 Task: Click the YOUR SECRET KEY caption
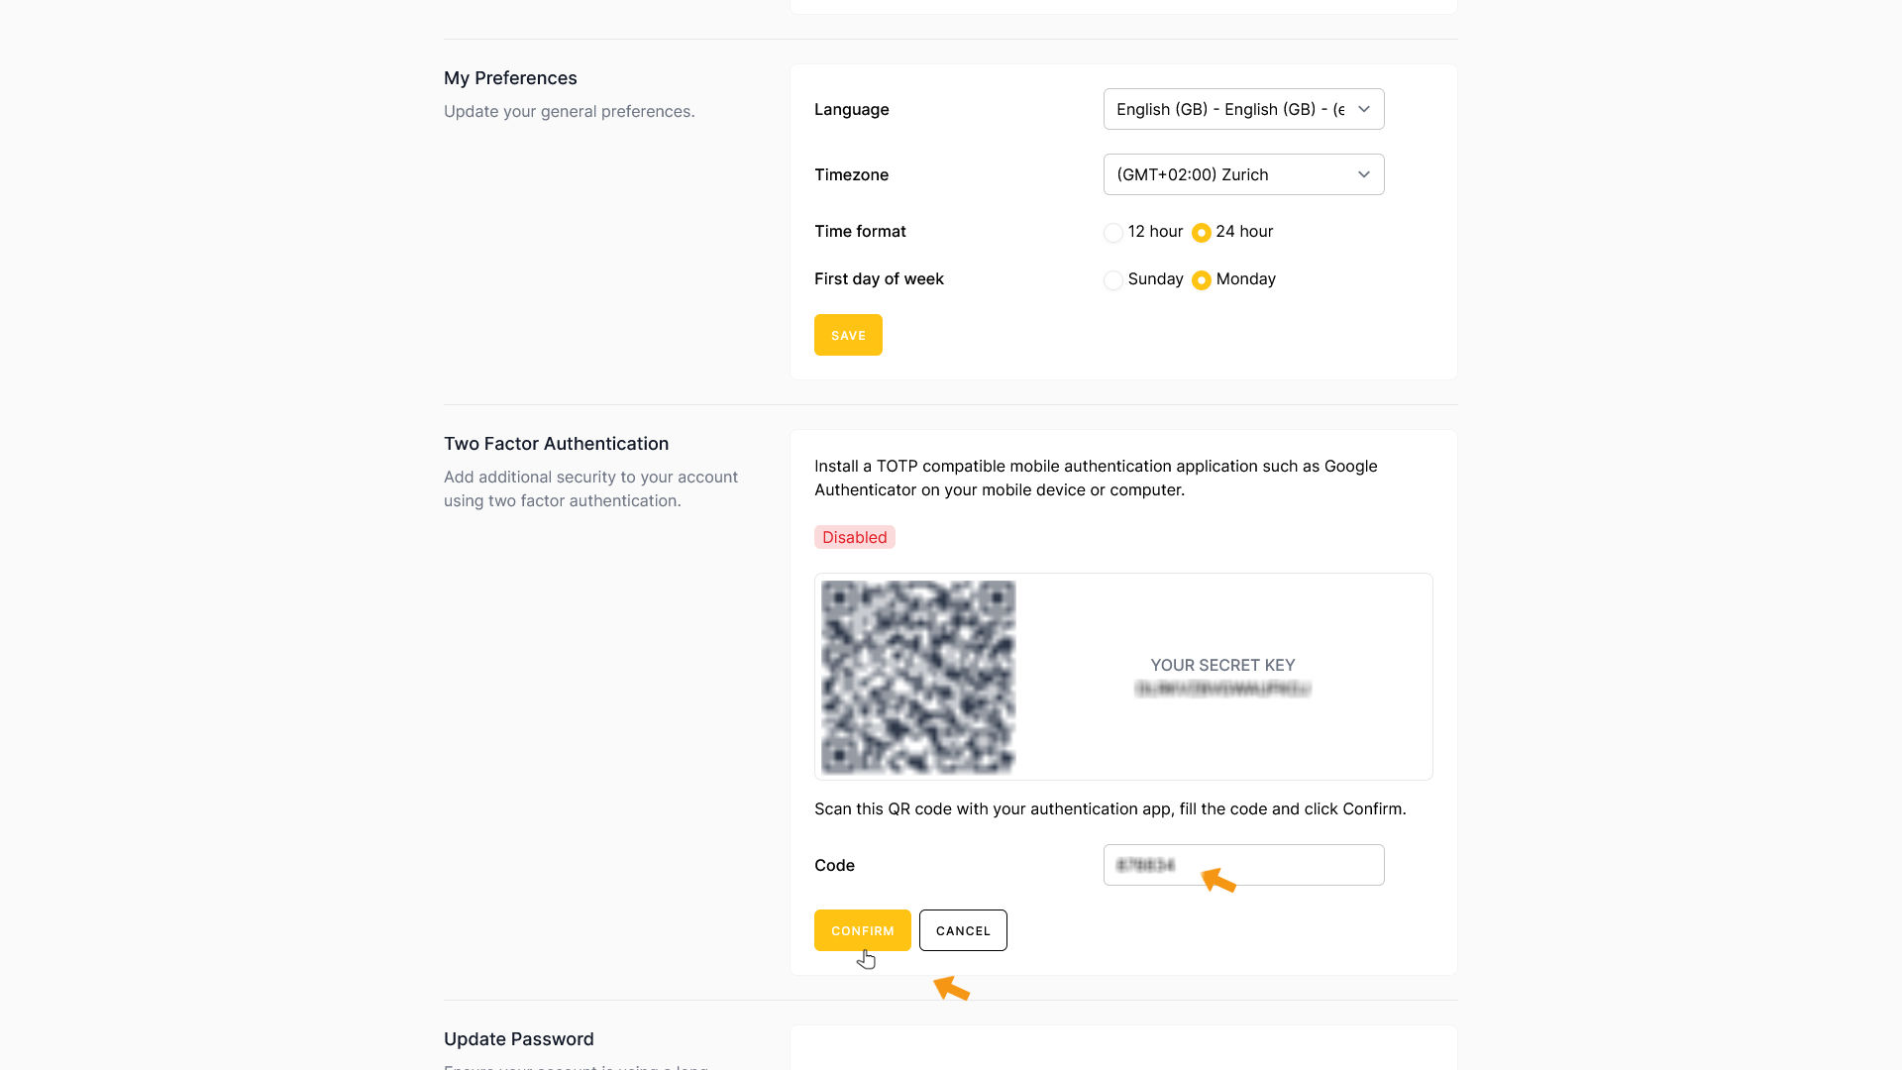click(1222, 665)
